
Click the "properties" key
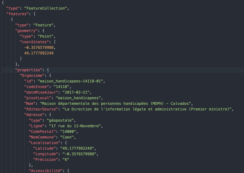coord(30,70)
